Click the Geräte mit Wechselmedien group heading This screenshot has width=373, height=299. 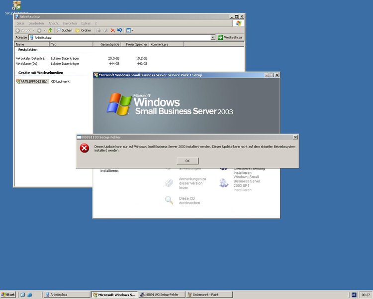pyautogui.click(x=41, y=73)
